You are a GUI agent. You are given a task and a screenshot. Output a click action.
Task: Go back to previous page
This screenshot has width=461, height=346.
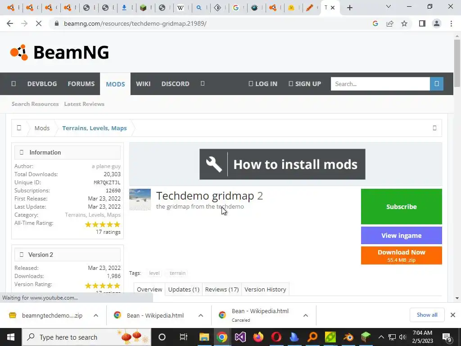(x=10, y=23)
